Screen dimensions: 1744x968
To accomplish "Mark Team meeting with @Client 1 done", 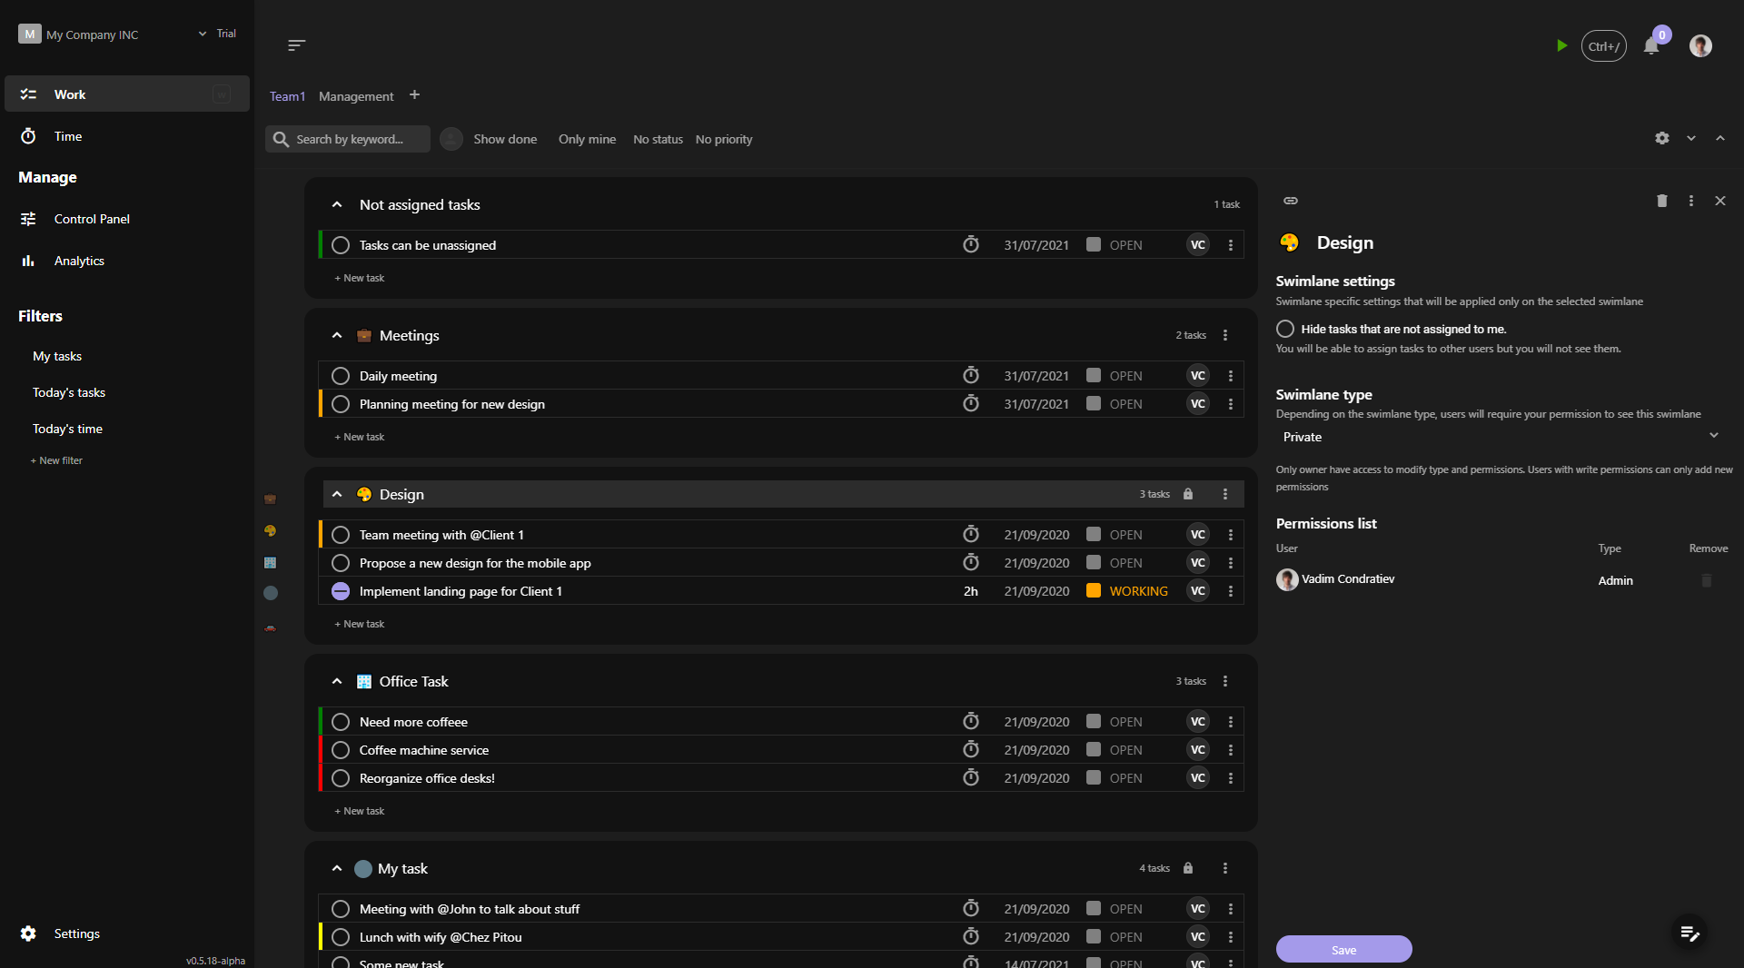I will tap(341, 535).
